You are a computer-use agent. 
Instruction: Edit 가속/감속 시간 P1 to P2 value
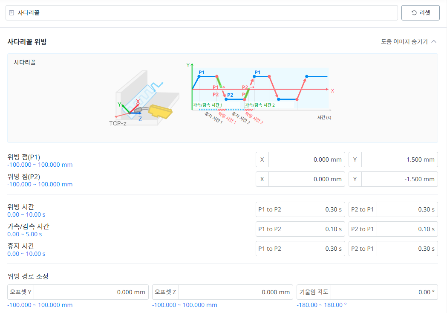coord(314,229)
